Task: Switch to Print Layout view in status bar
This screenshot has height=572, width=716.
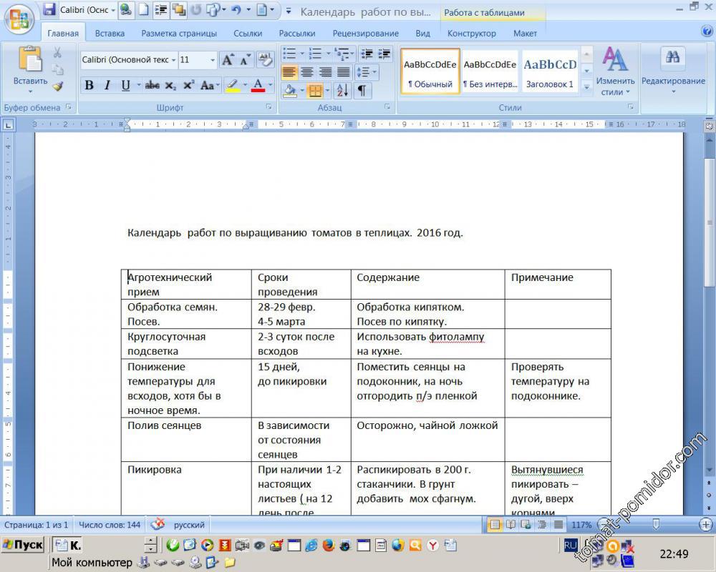Action: [495, 525]
